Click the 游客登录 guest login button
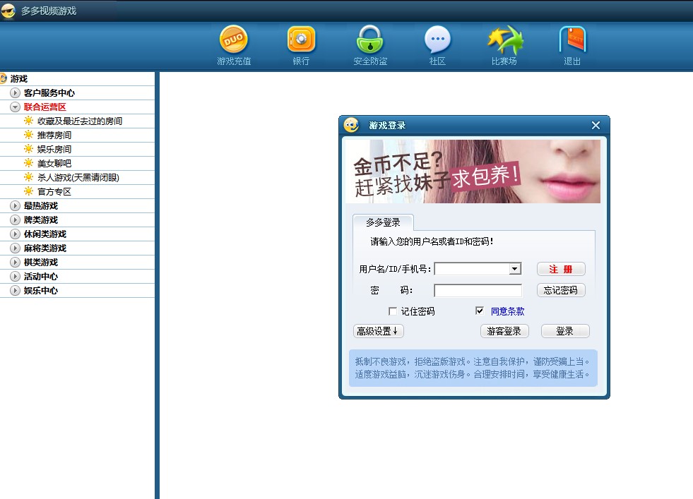 [504, 331]
